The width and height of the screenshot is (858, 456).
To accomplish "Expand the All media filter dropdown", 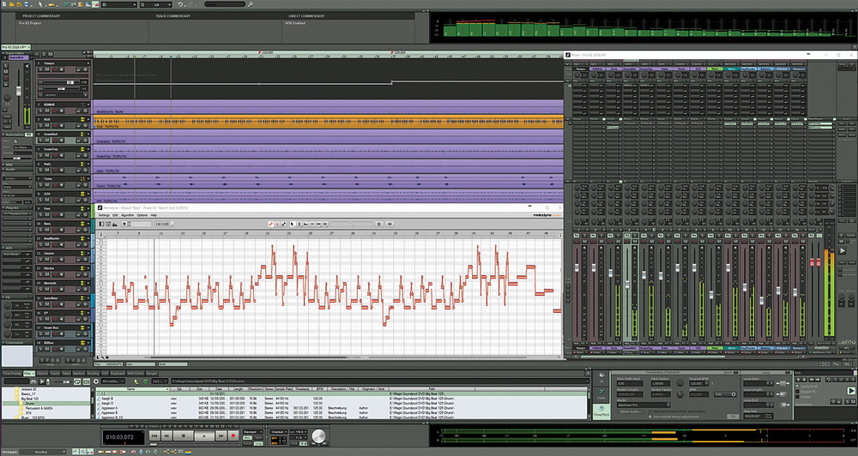I will click(x=114, y=380).
